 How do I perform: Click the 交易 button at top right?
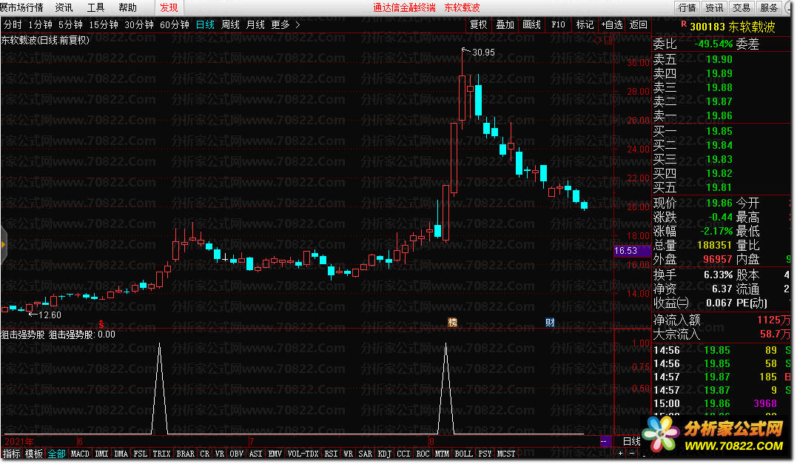(741, 7)
